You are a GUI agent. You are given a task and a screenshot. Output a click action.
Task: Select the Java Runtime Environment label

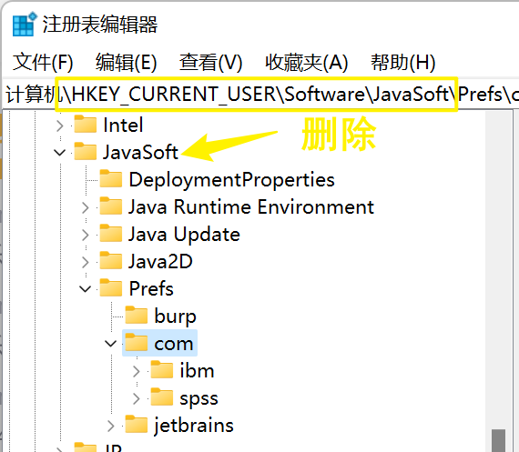click(x=251, y=207)
